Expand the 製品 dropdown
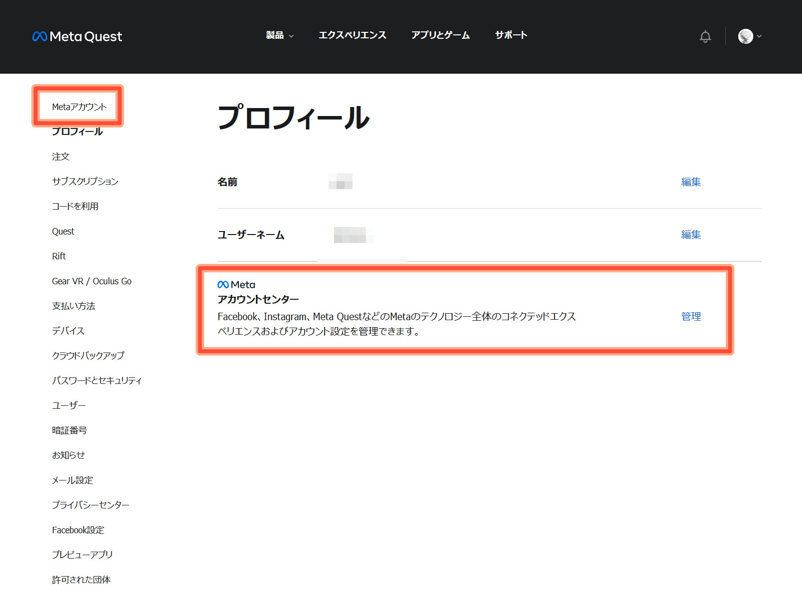The image size is (802, 597). tap(280, 35)
